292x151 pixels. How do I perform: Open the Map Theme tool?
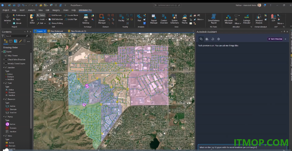(184, 19)
